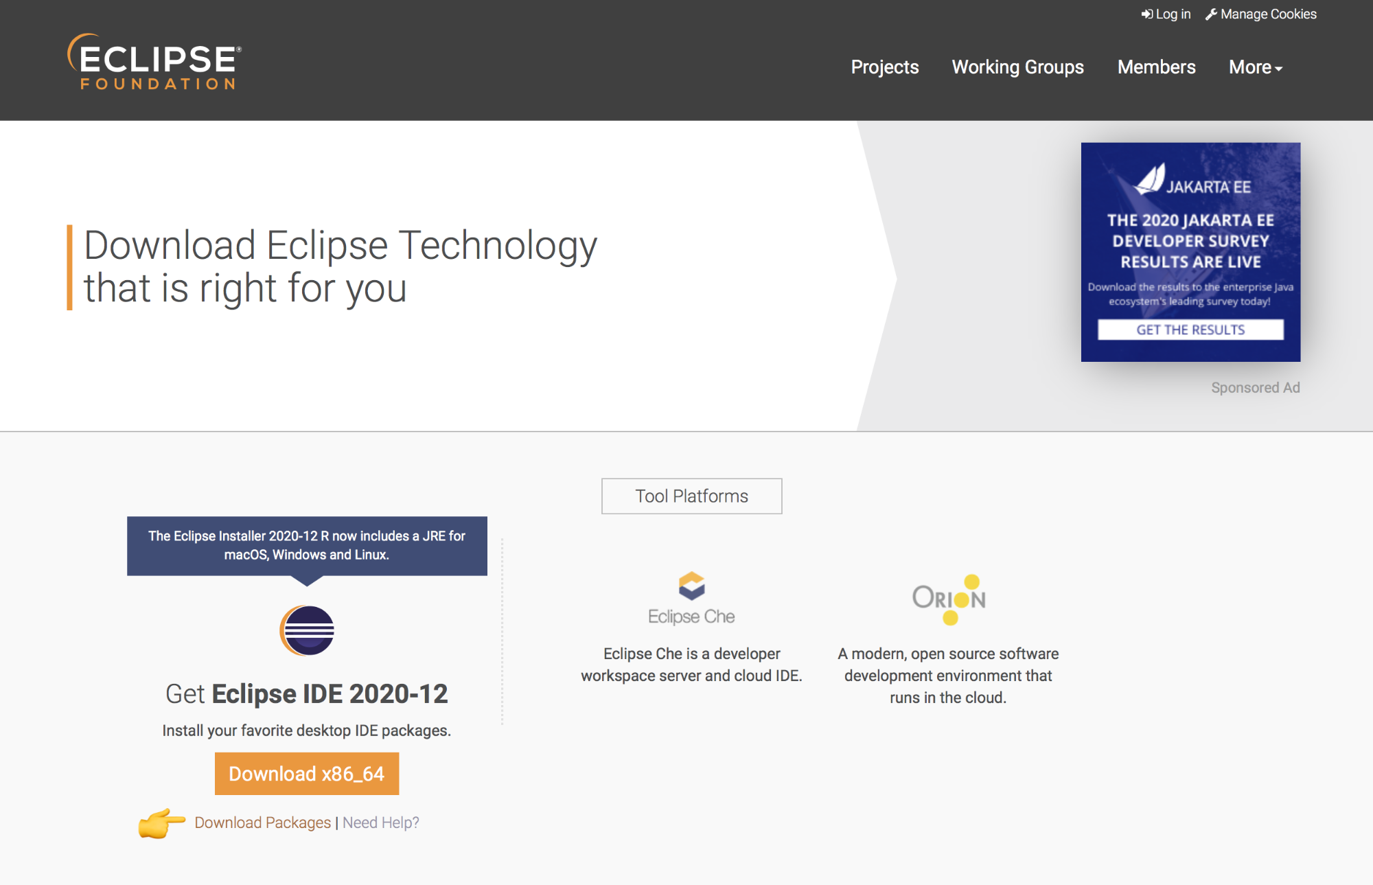The height and width of the screenshot is (885, 1373).
Task: Click the Tool Platforms button
Action: click(x=691, y=496)
